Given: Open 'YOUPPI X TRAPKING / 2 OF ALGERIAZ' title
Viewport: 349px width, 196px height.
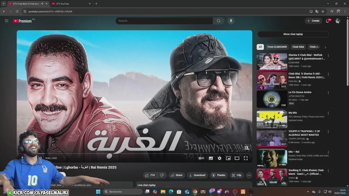Looking at the screenshot, I should click(304, 133).
